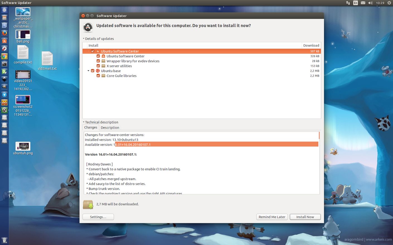Open Inkscape from the launcher

pos(4,79)
